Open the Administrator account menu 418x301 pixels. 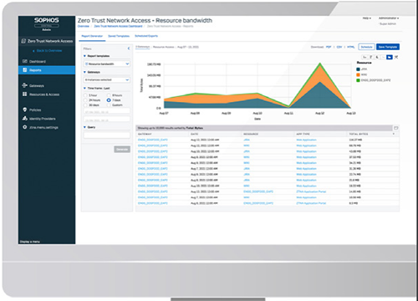[x=389, y=18]
